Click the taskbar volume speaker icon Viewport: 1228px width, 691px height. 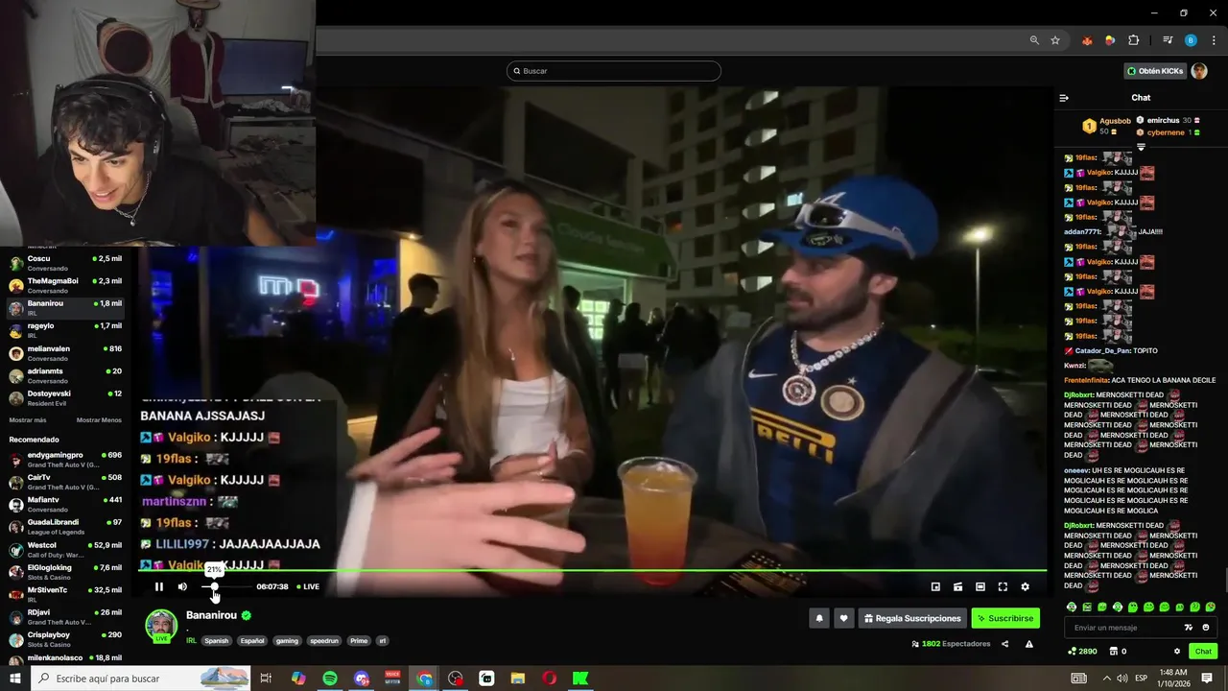point(1122,679)
